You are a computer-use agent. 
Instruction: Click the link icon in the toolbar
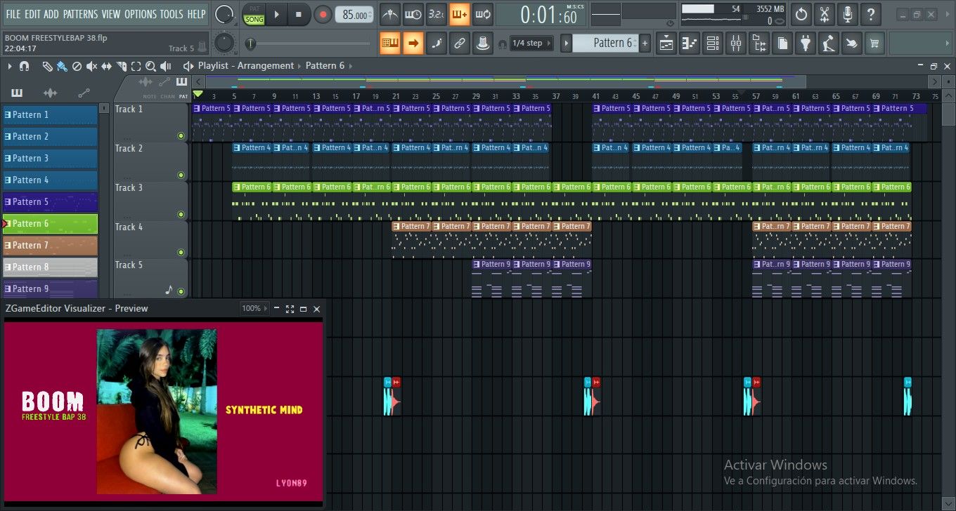pos(459,43)
